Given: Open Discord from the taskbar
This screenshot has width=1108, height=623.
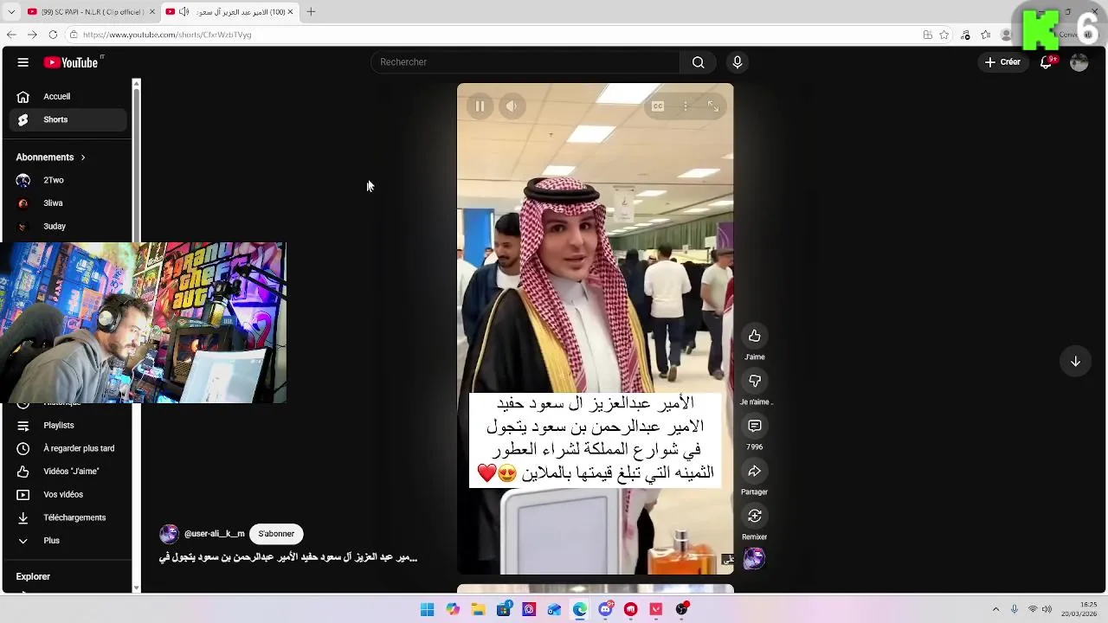Looking at the screenshot, I should [605, 609].
